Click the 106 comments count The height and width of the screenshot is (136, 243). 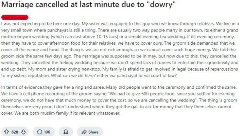pyautogui.click(x=47, y=132)
